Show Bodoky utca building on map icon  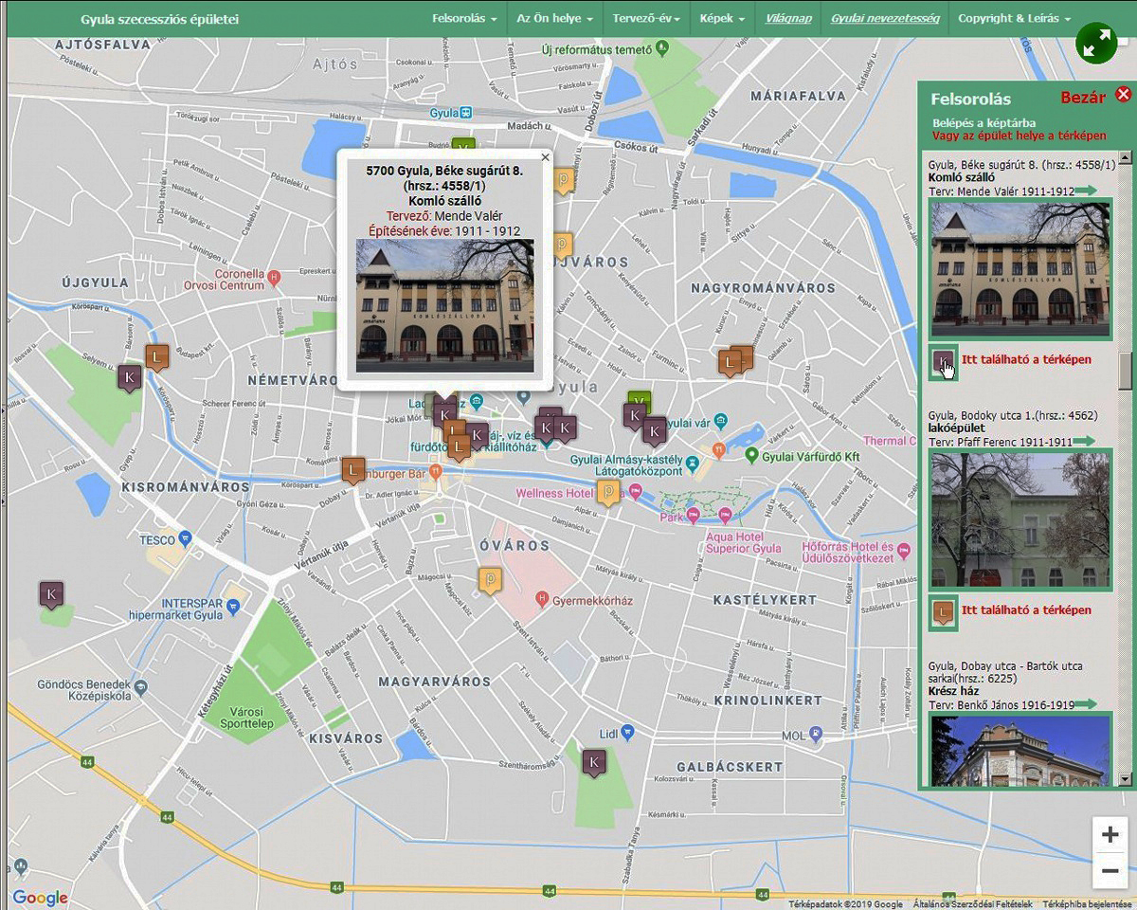pos(944,612)
